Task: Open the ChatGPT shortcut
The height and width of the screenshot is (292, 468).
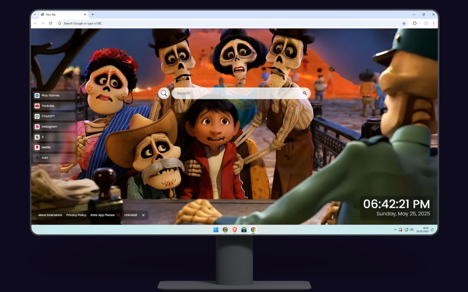Action: point(54,116)
